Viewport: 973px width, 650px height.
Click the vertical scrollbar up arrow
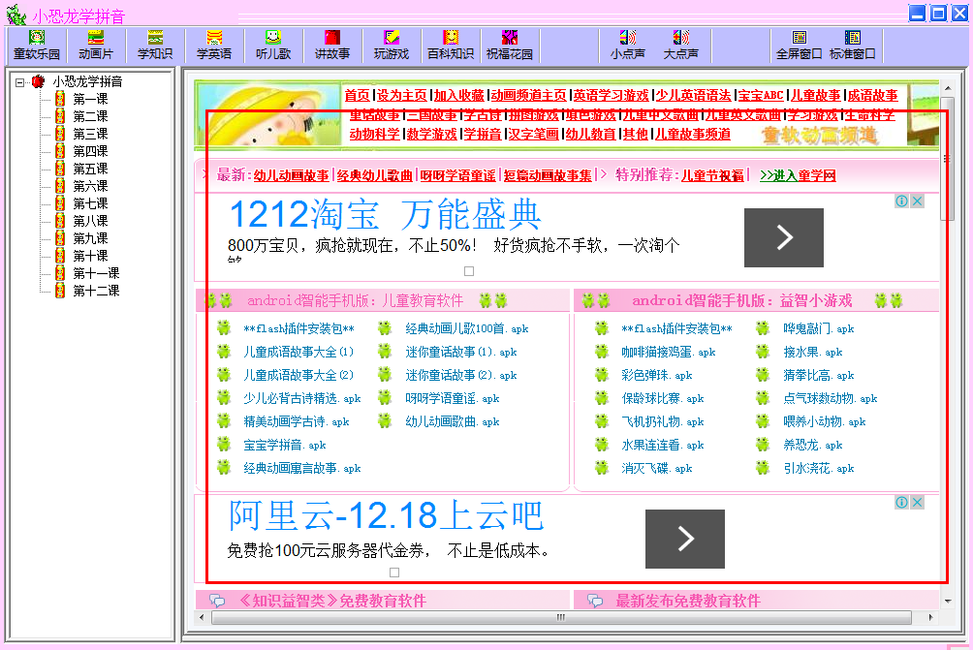click(947, 88)
